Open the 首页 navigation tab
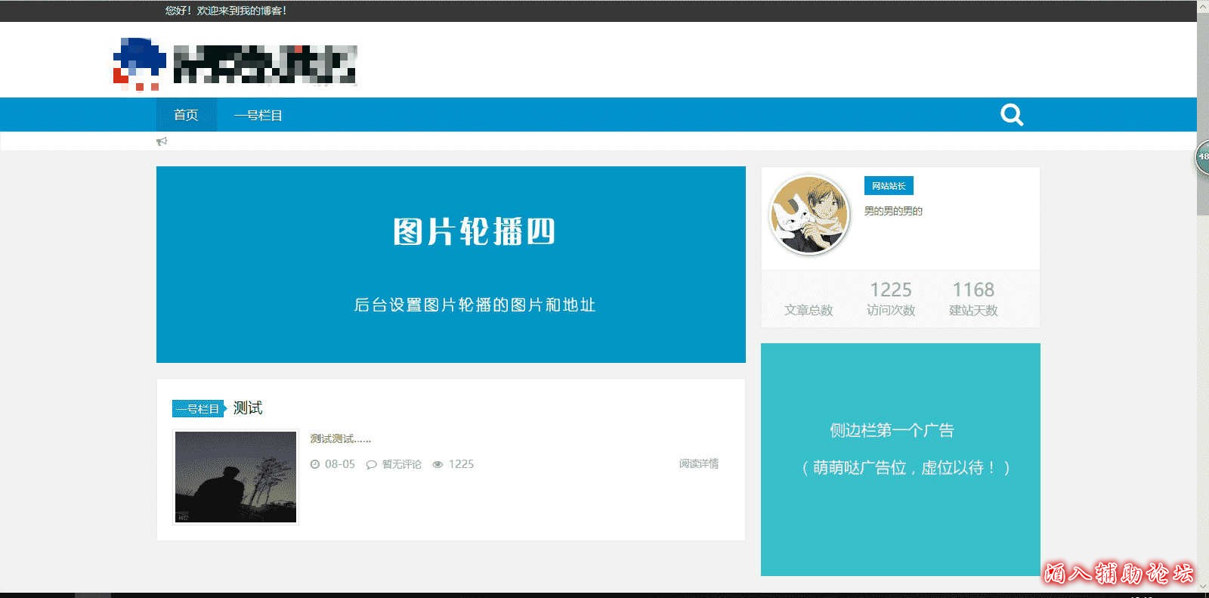The width and height of the screenshot is (1209, 598). pyautogui.click(x=186, y=115)
